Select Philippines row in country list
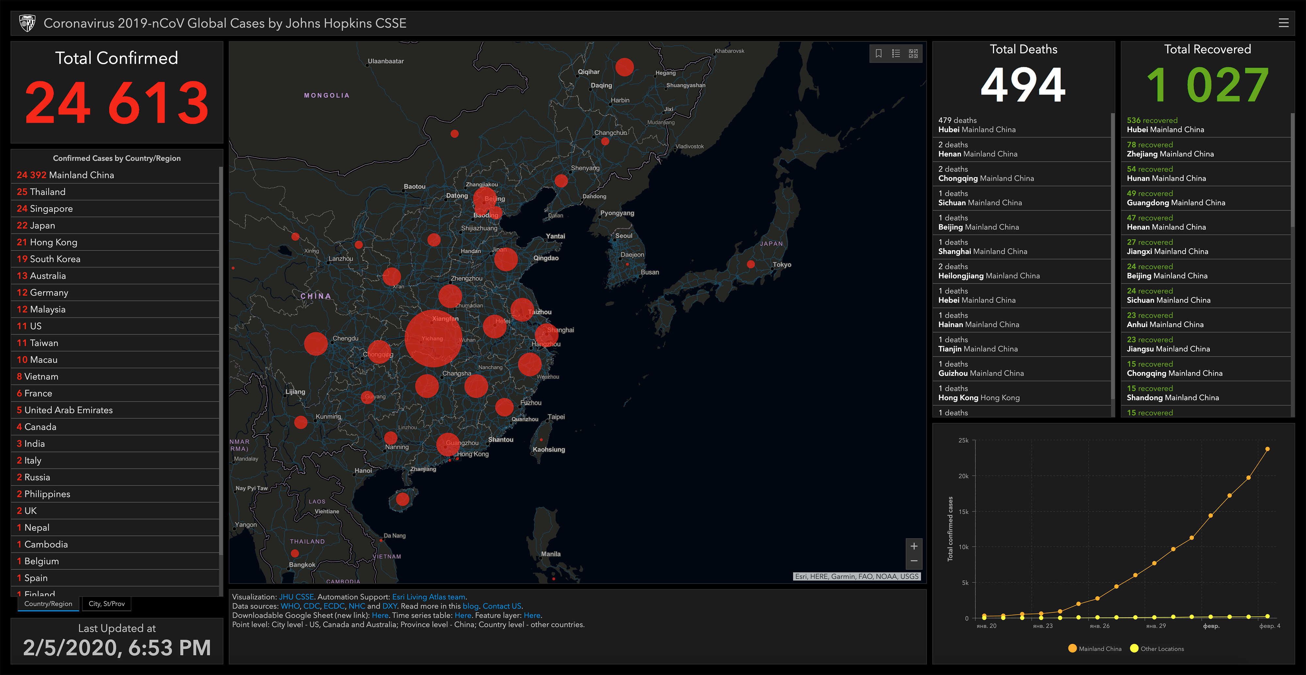Image resolution: width=1306 pixels, height=675 pixels. (115, 494)
